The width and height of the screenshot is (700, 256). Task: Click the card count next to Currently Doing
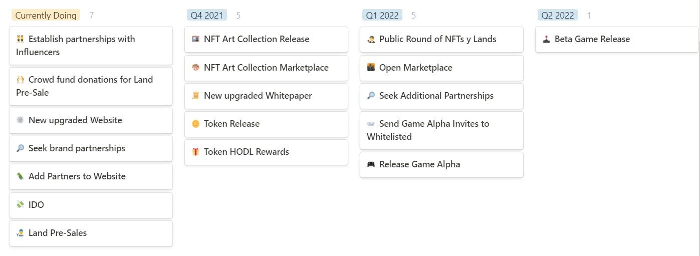[91, 16]
